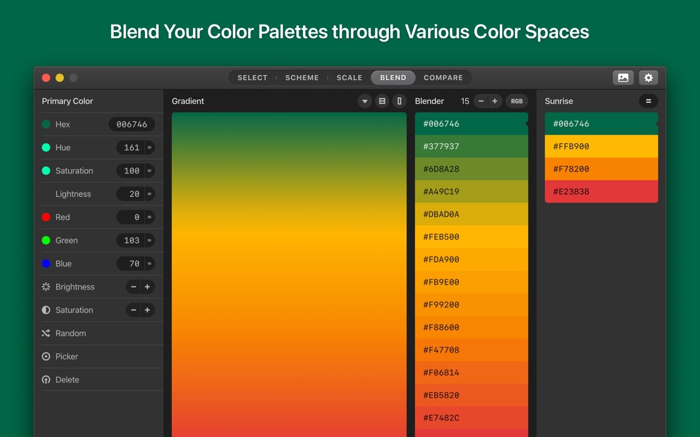
Task: Open the Gradient dropdown arrow menu
Action: [365, 101]
